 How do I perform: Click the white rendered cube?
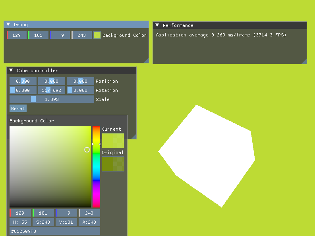tap(207, 156)
